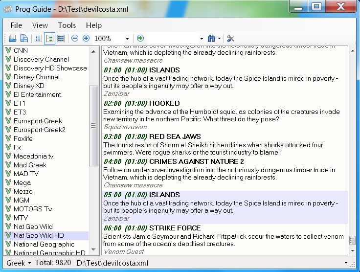Click the Venom Quest episode subtitle

pos(124,252)
